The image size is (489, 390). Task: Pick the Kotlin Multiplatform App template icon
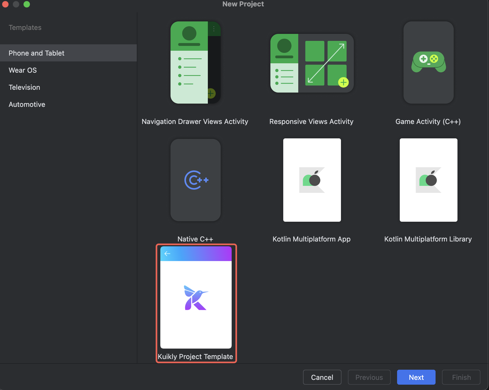(312, 180)
